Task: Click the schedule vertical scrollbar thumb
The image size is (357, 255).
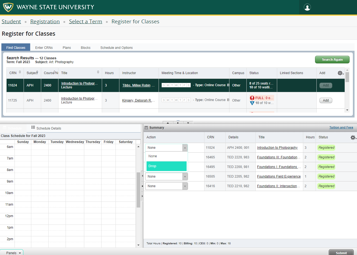Action: pos(138,190)
